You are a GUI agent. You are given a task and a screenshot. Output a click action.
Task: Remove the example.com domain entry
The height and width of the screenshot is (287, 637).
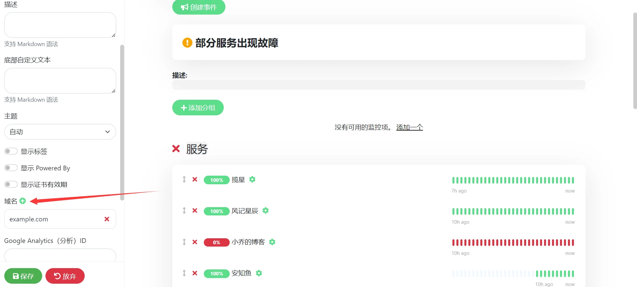tap(107, 219)
